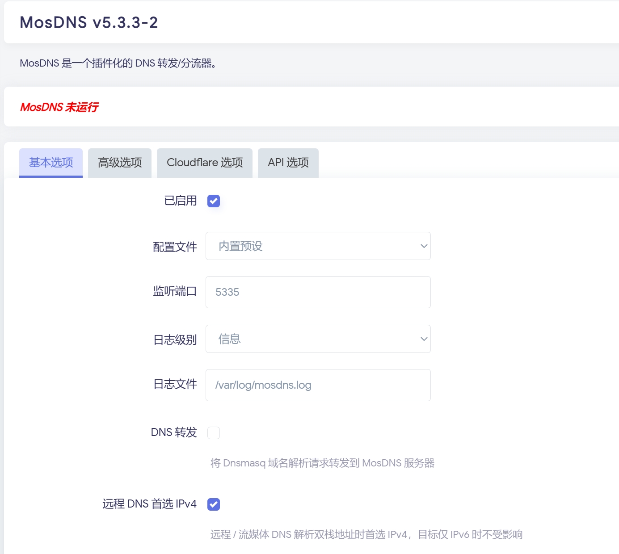Open the 高级选项 tab
The height and width of the screenshot is (554, 619).
[x=120, y=163]
